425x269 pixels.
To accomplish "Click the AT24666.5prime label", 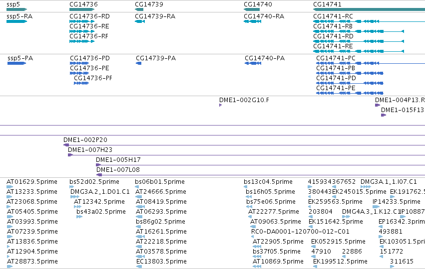I will click(x=161, y=192).
